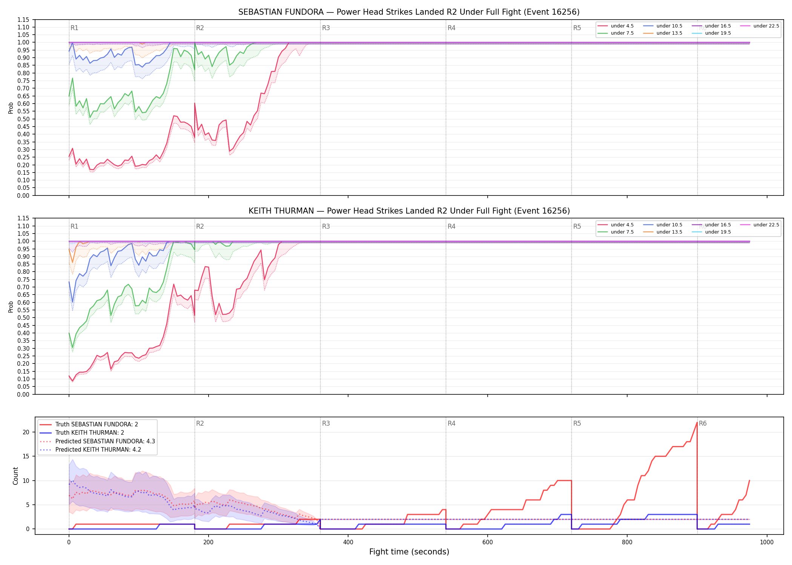
Task: Click the R2 round marker in Fundora chart
Action: [200, 28]
